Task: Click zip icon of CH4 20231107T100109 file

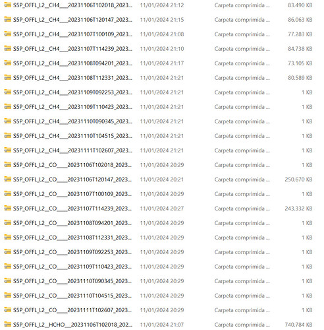Action: [7, 34]
